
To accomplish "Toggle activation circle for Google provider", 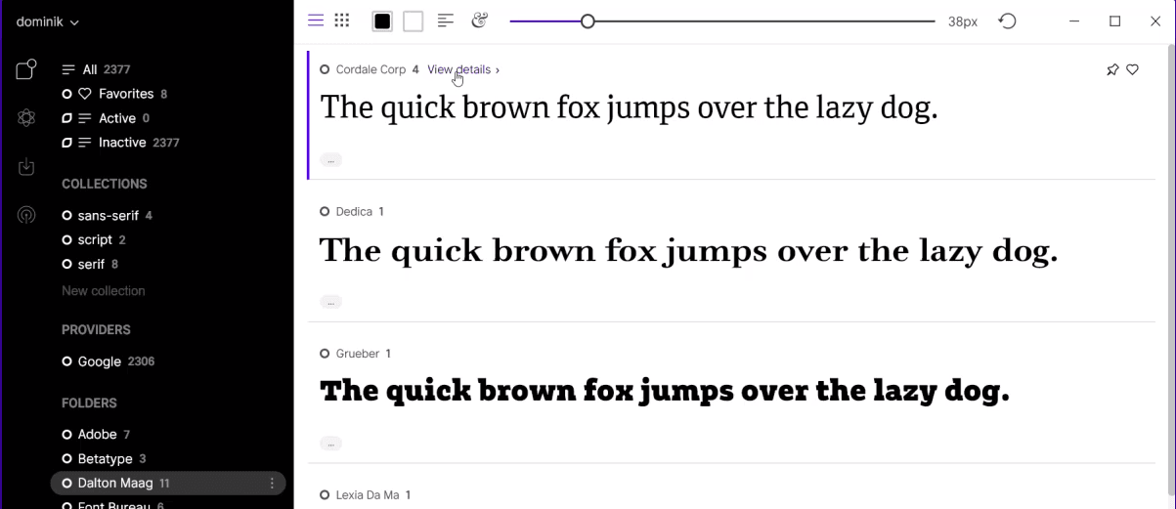I will pyautogui.click(x=66, y=361).
